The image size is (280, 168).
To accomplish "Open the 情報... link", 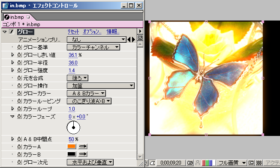I will click(113, 32).
